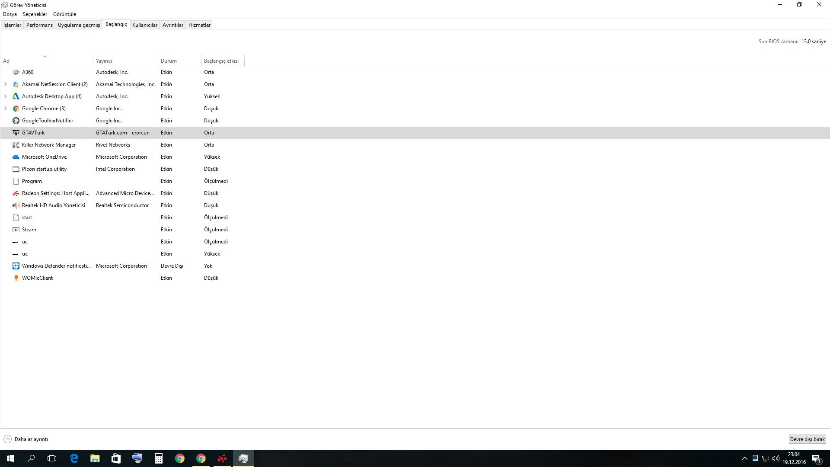Open Calculator from the taskbar
This screenshot has width=830, height=467.
tap(159, 458)
